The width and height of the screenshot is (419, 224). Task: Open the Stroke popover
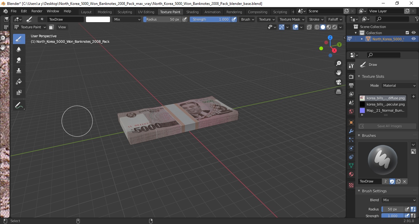(316, 19)
